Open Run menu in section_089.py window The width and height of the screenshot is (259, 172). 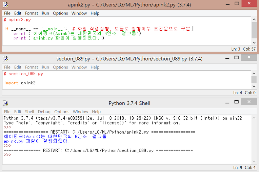45,67
